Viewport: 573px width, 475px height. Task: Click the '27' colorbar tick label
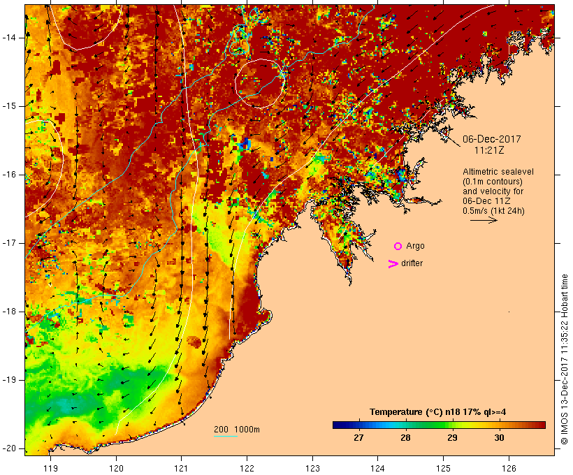coord(358,437)
